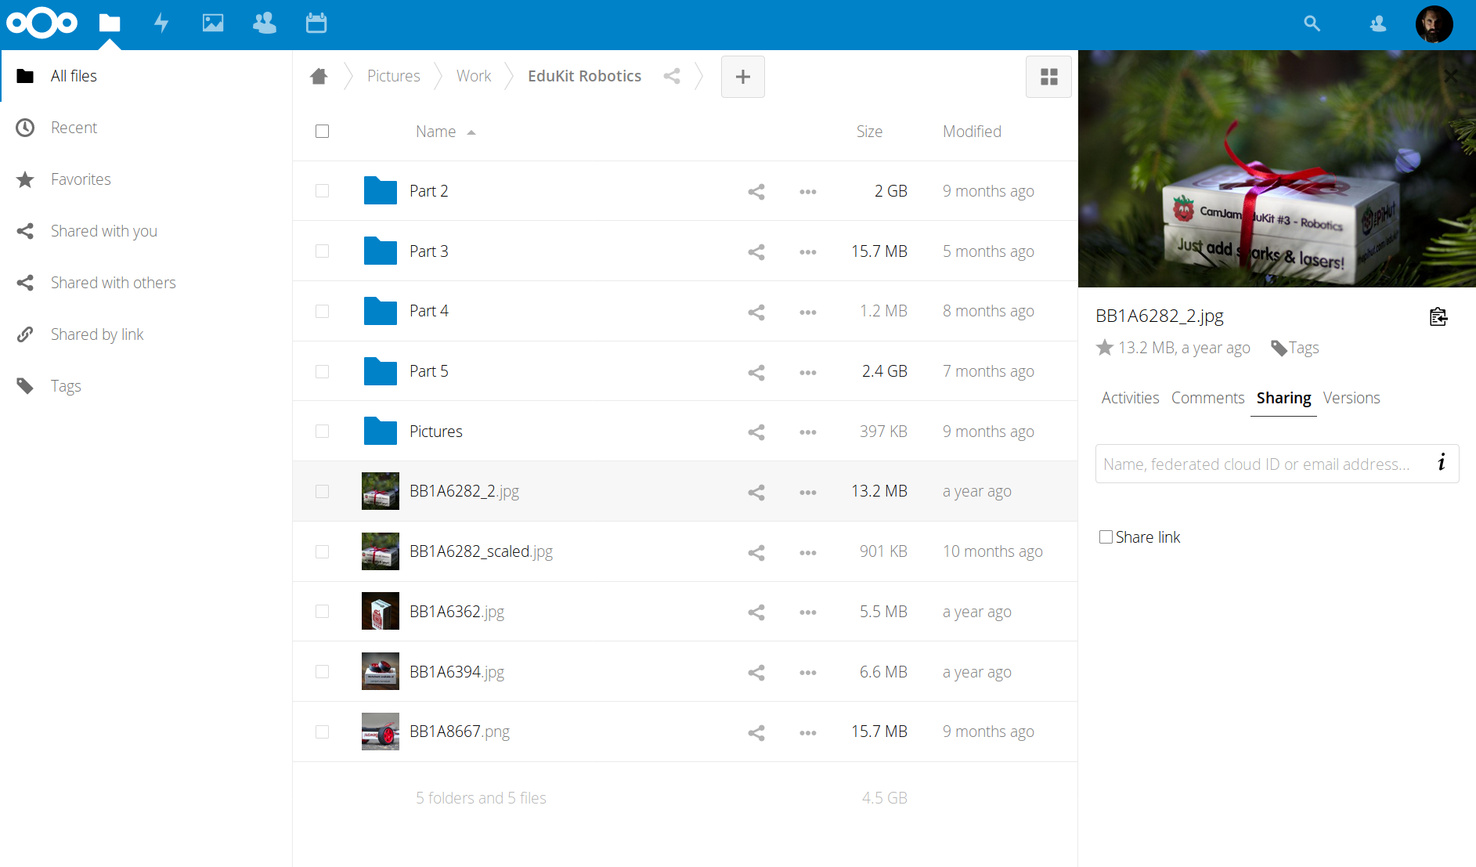Open actions menu for BB1A8667.png
The width and height of the screenshot is (1476, 867).
click(808, 732)
